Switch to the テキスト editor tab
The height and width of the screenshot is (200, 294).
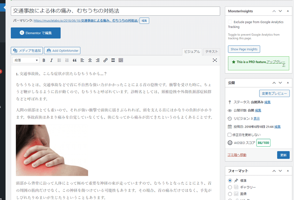212,51
